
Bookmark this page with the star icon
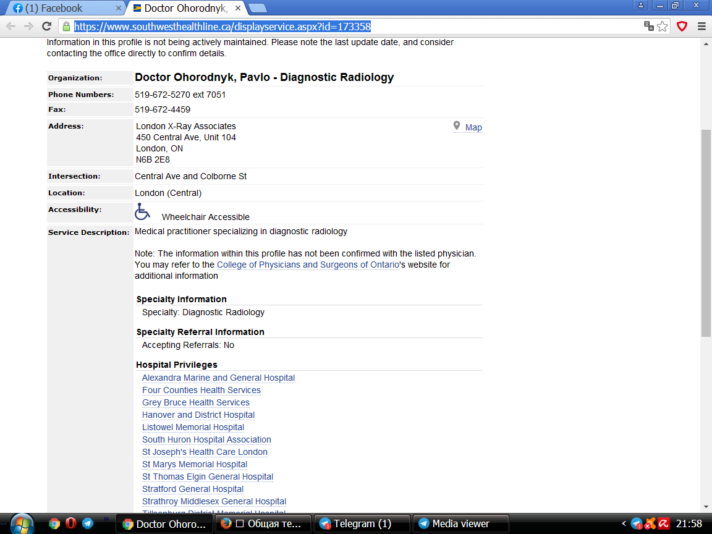(x=663, y=27)
